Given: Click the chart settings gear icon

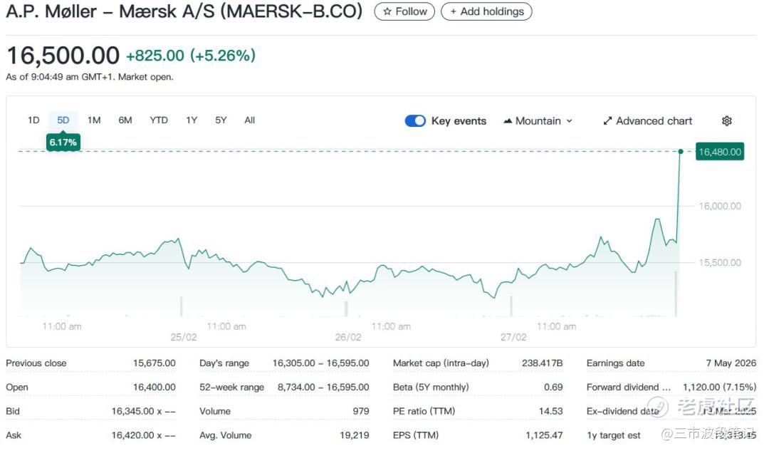Looking at the screenshot, I should 726,121.
